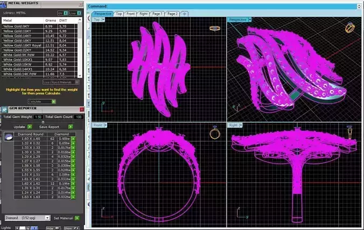Click the Hide eye button
This screenshot has height=230, width=364.
point(53,228)
